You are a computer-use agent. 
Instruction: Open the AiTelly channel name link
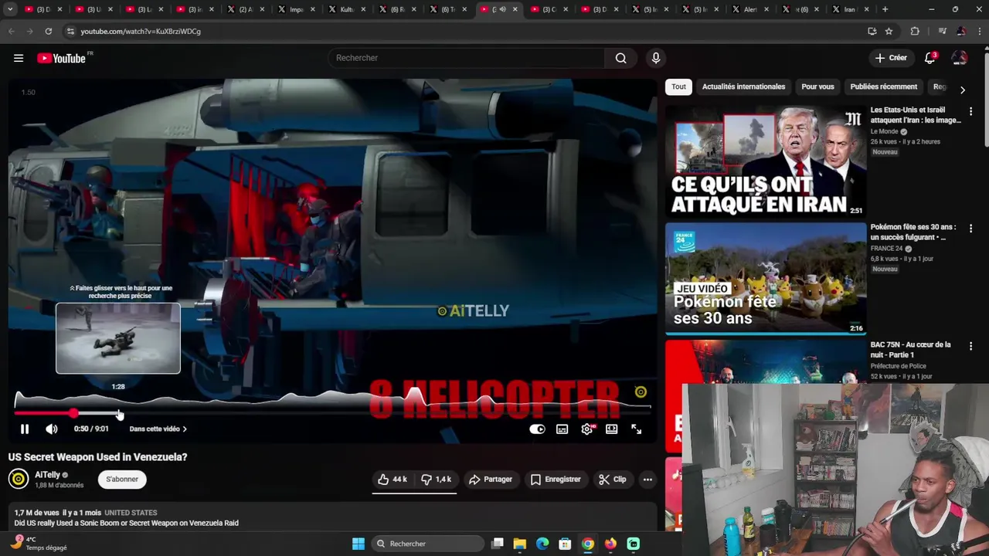tap(47, 475)
